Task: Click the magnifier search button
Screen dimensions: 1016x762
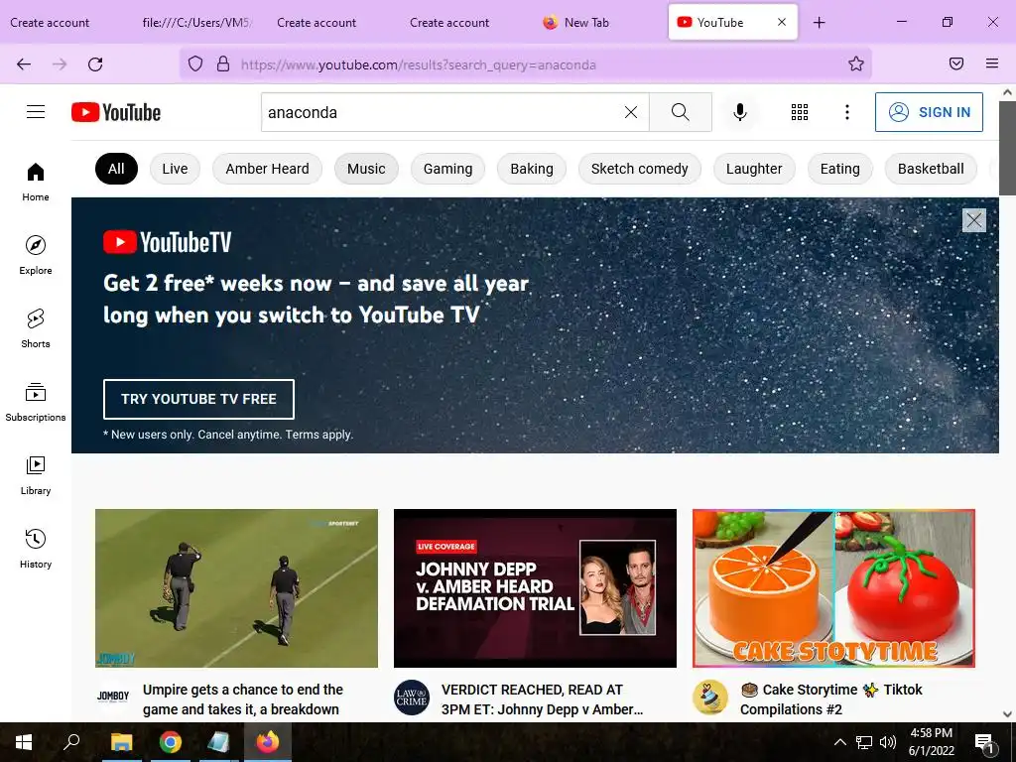Action: pyautogui.click(x=681, y=112)
